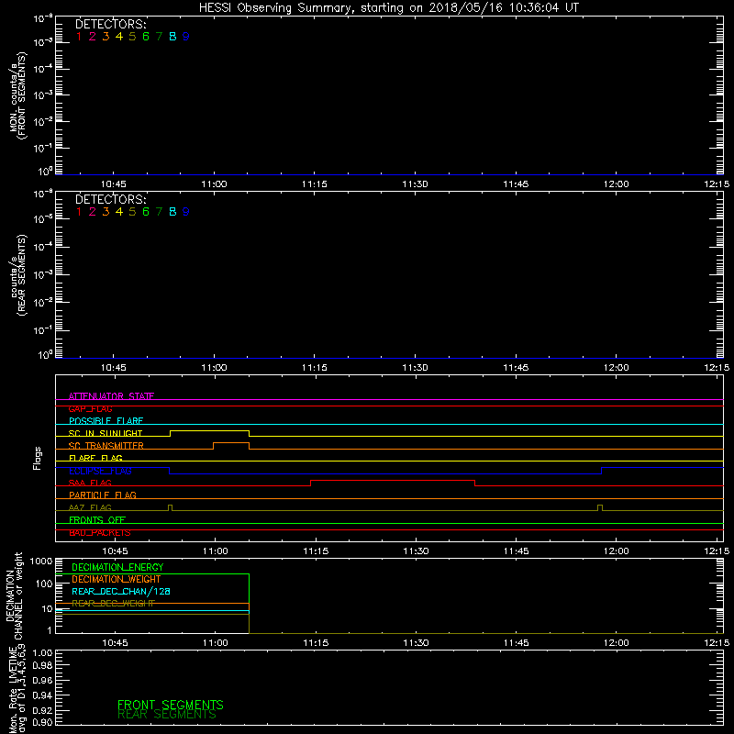This screenshot has width=734, height=734.
Task: Click the REAR SEGMENTS livetime legend label
Action: pos(167,715)
